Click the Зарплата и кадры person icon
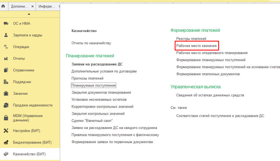This screenshot has width=280, height=161. click(x=6, y=35)
